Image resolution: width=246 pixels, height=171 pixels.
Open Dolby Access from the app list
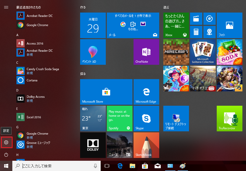pyautogui.click(x=31, y=99)
